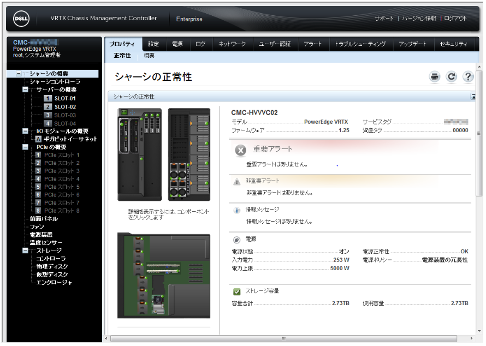
Task: Collapse the ストレージ tree node
Action: pos(26,251)
